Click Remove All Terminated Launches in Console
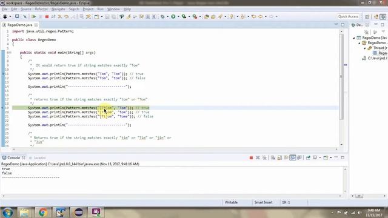Viewport: 388px width, 218px height. click(264, 157)
